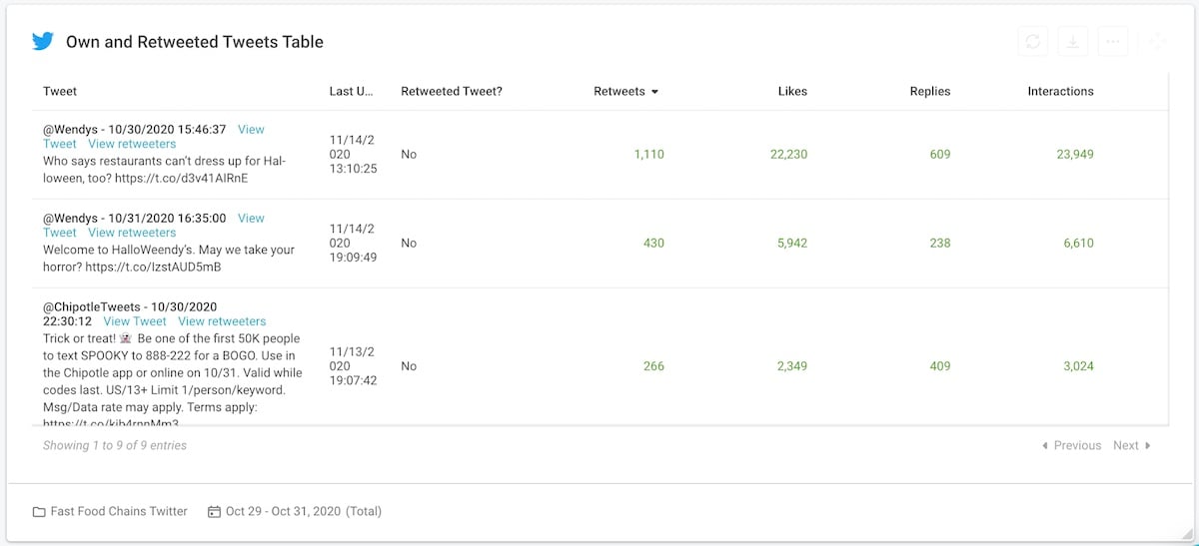The width and height of the screenshot is (1199, 546).
Task: Sort by Interactions column header
Action: [x=1060, y=91]
